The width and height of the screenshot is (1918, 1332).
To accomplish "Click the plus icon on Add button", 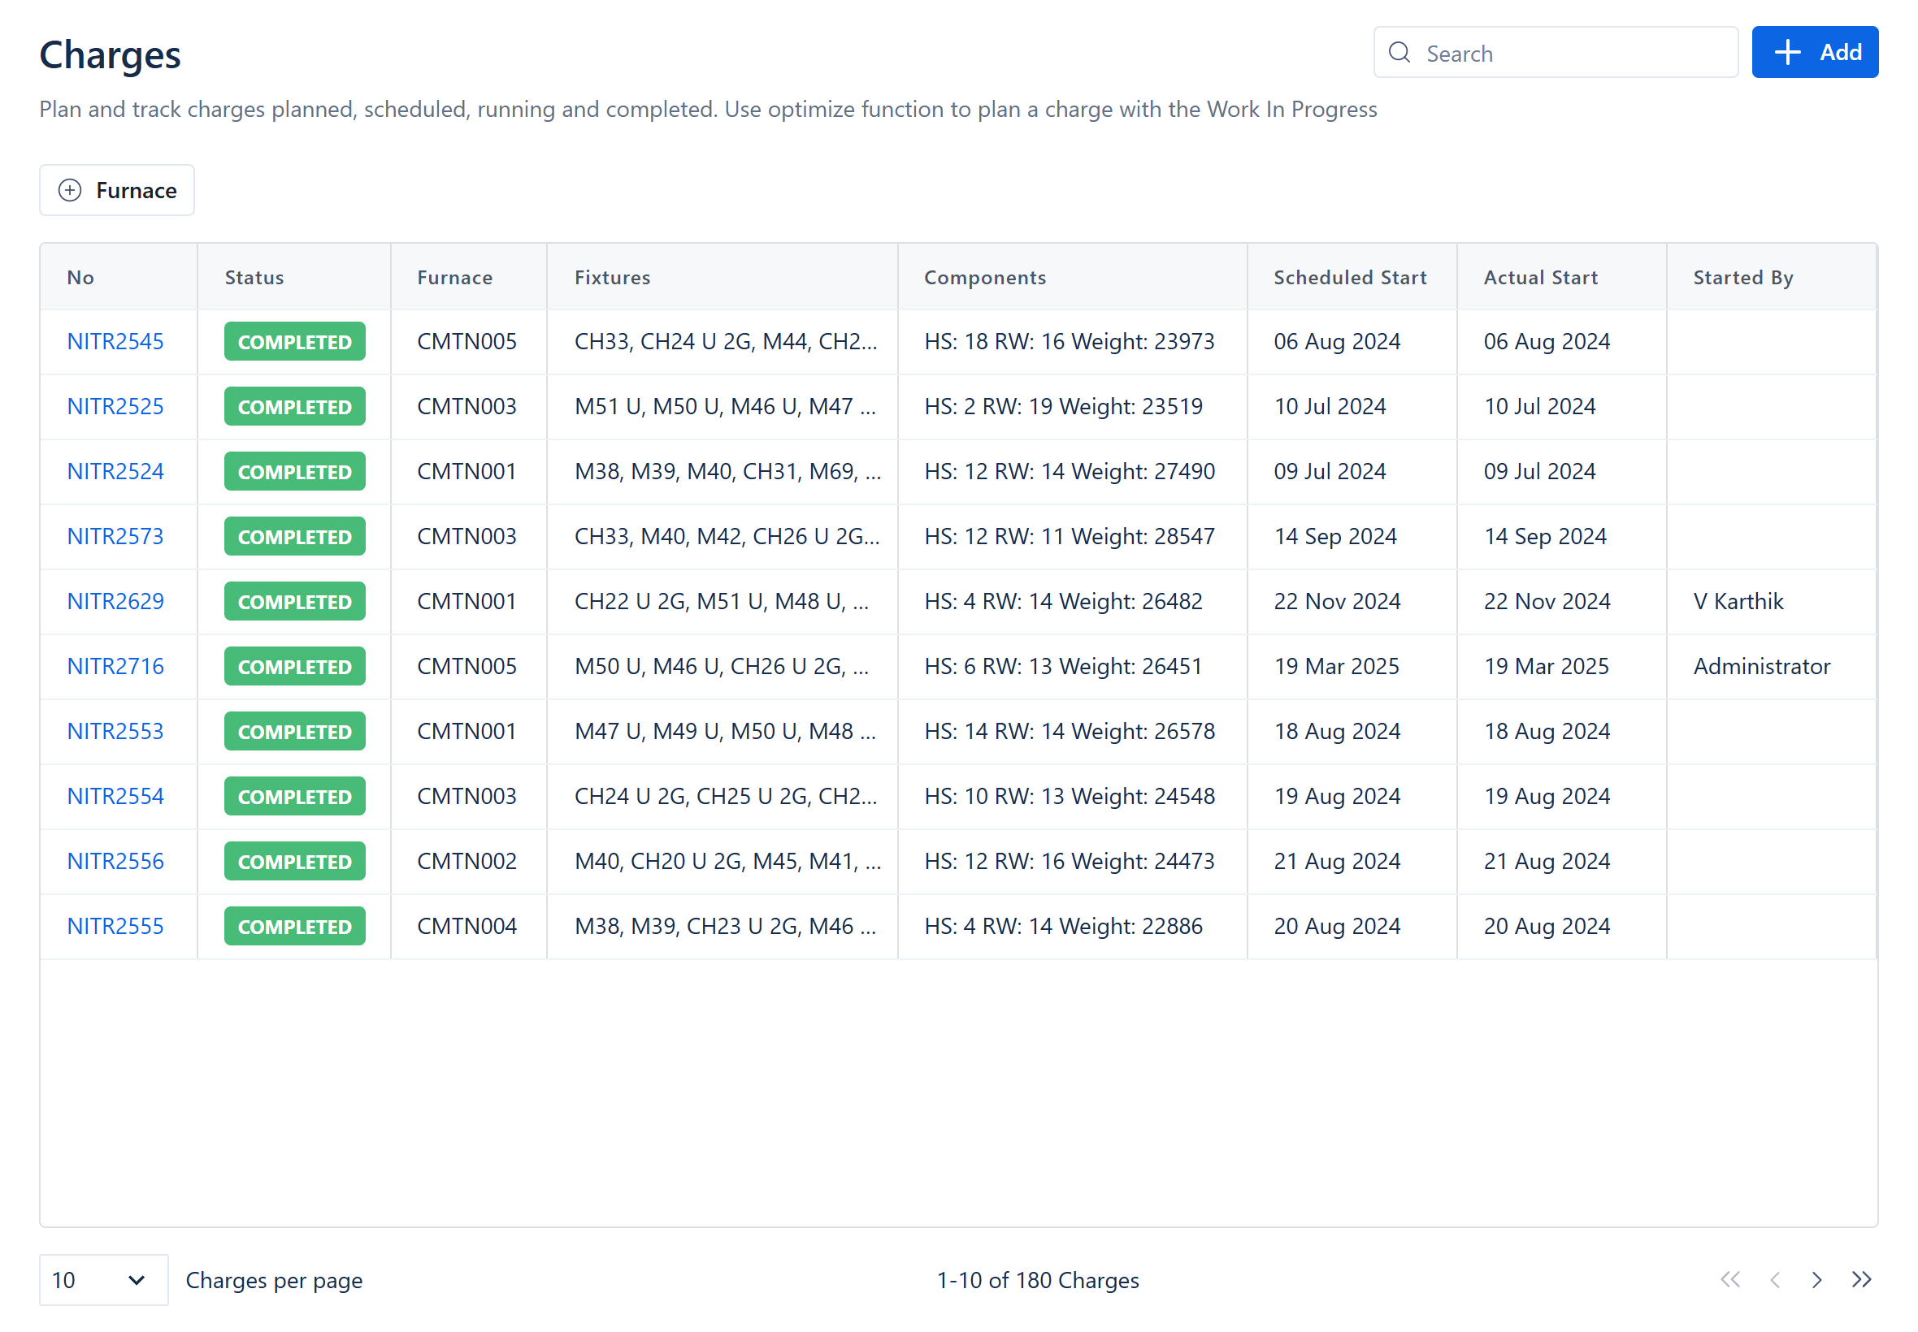I will pos(1787,53).
